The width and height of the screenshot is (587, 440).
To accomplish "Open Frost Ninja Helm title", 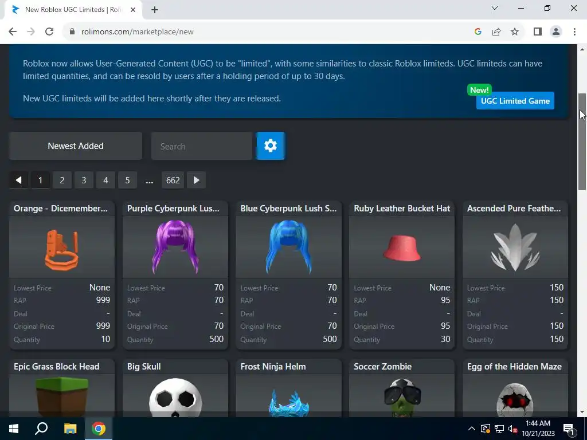I will pyautogui.click(x=273, y=367).
